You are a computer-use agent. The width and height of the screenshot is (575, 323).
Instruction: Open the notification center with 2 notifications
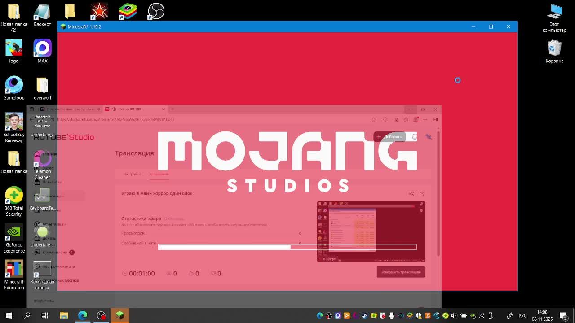[563, 315]
